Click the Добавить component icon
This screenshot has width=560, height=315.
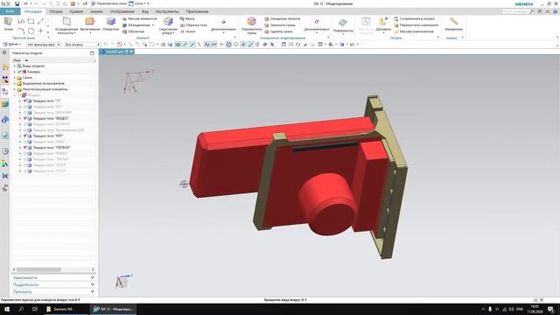383,24
